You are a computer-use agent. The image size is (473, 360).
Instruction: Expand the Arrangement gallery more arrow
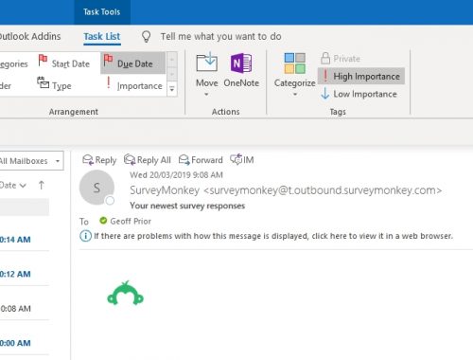[x=172, y=89]
